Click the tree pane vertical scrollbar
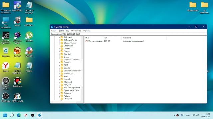This screenshot has width=213, height=119. point(82,72)
